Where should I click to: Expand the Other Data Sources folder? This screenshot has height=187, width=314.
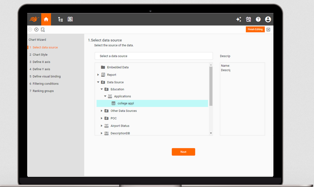pyautogui.click(x=102, y=111)
